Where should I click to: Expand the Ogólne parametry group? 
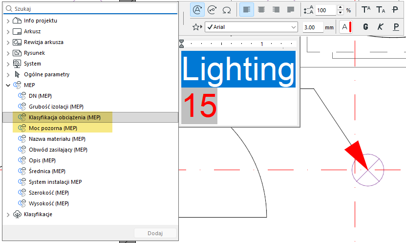pyautogui.click(x=8, y=75)
